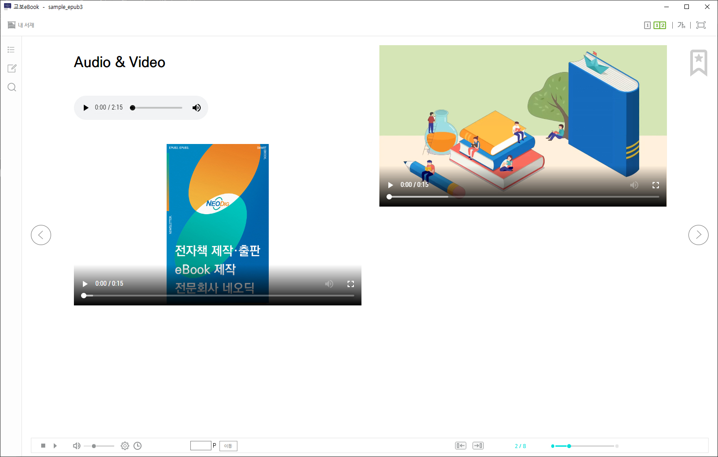
Task: Play the 2:15 audio clip
Action: click(x=86, y=108)
